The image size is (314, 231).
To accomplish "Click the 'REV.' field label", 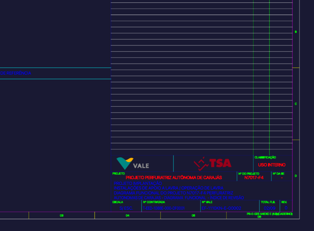I will 284,202.
